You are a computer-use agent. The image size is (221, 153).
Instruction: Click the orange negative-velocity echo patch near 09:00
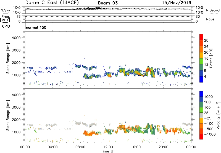[90, 133]
